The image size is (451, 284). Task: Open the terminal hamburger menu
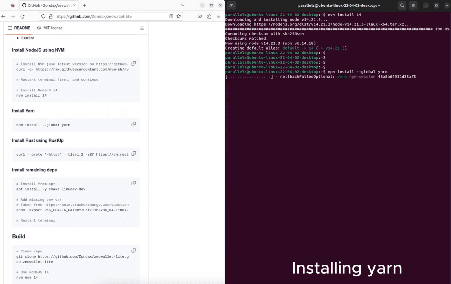click(x=413, y=5)
